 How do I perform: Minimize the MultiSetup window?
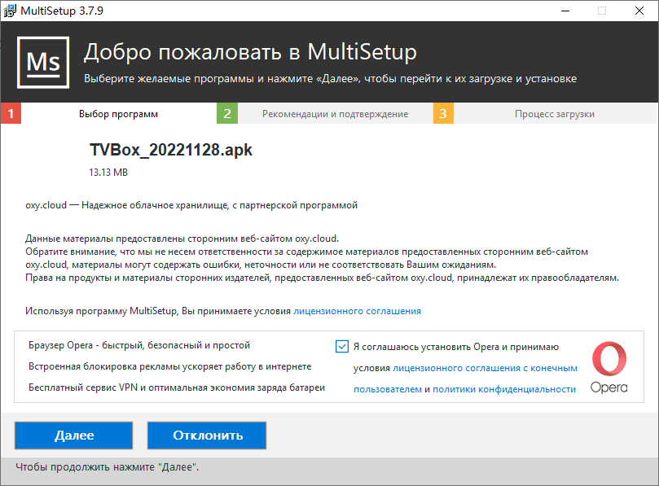coord(565,11)
